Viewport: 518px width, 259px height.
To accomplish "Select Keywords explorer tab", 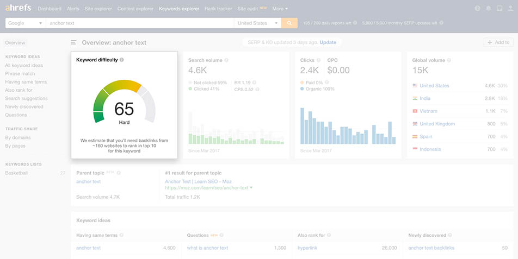I will pos(179,9).
